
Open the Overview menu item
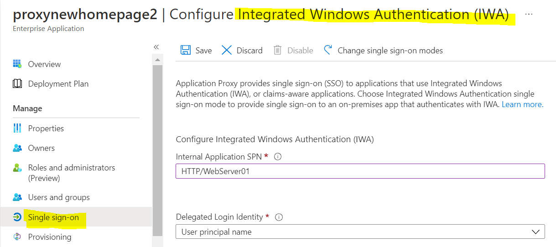pos(44,64)
